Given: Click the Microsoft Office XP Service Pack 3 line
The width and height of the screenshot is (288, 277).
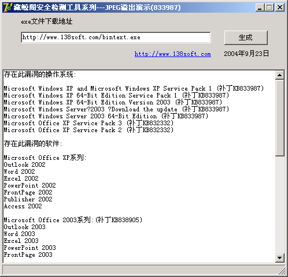Looking at the screenshot, I should pos(88,123).
